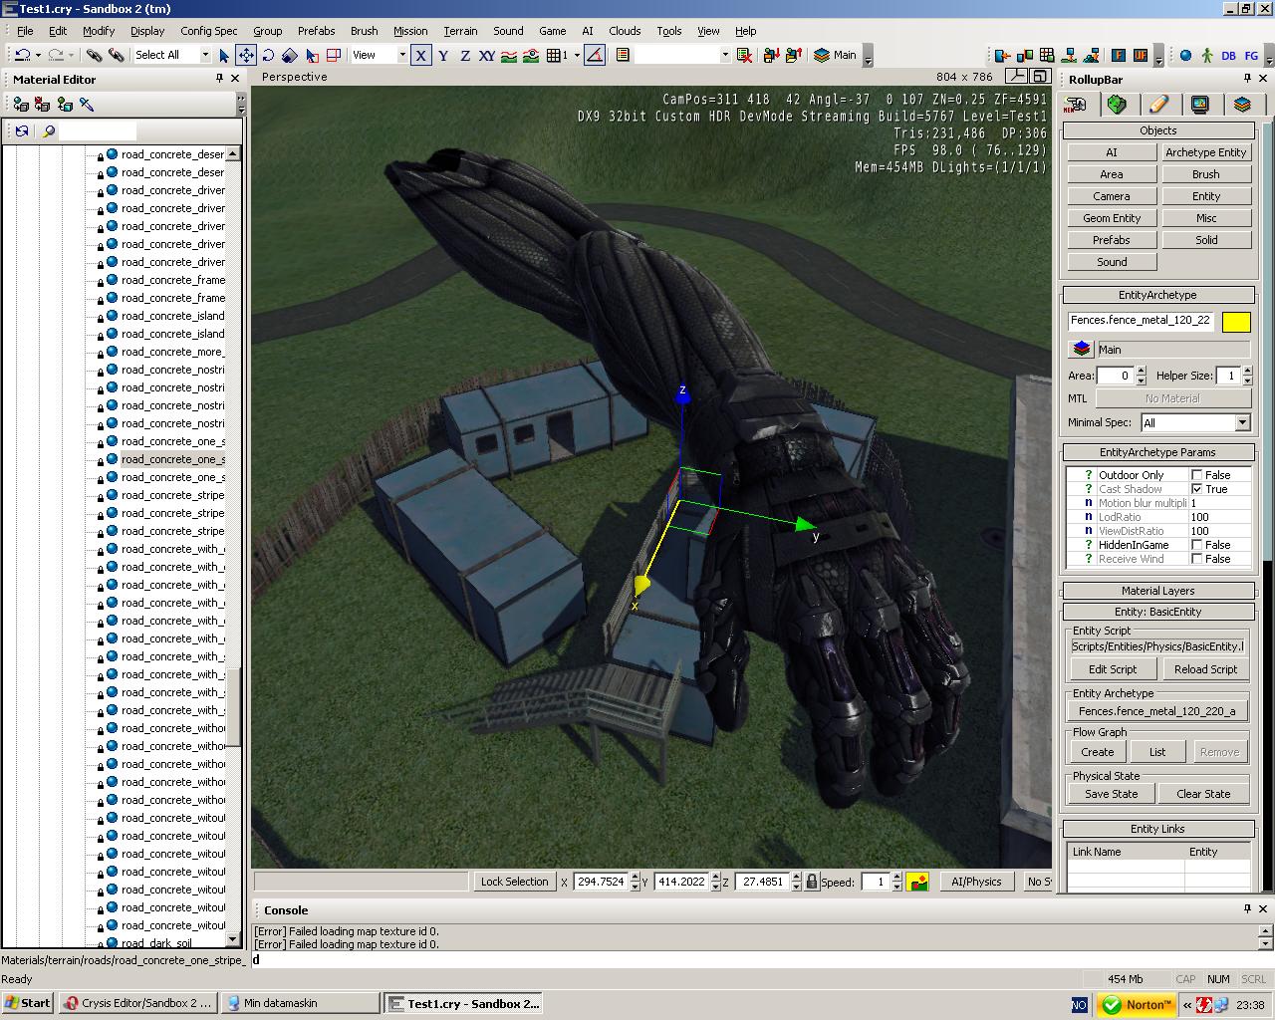Open the Mission menu

(x=410, y=31)
